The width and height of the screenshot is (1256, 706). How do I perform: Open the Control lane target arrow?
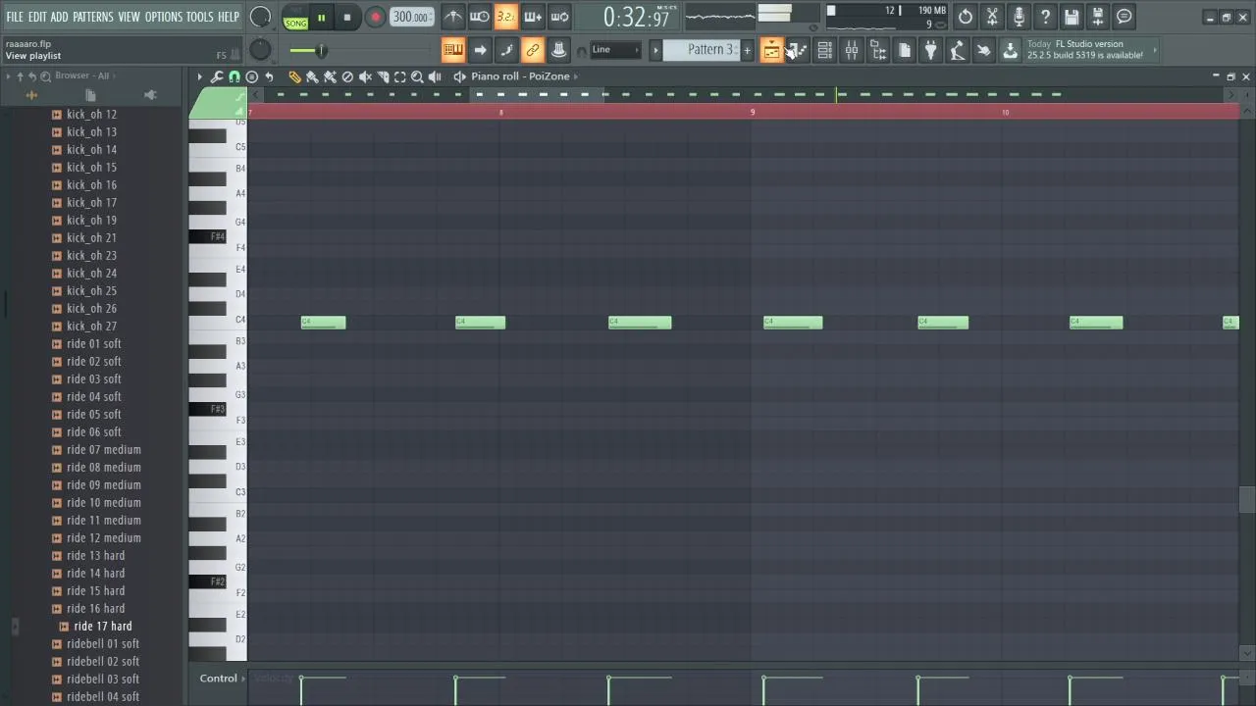[x=242, y=679]
